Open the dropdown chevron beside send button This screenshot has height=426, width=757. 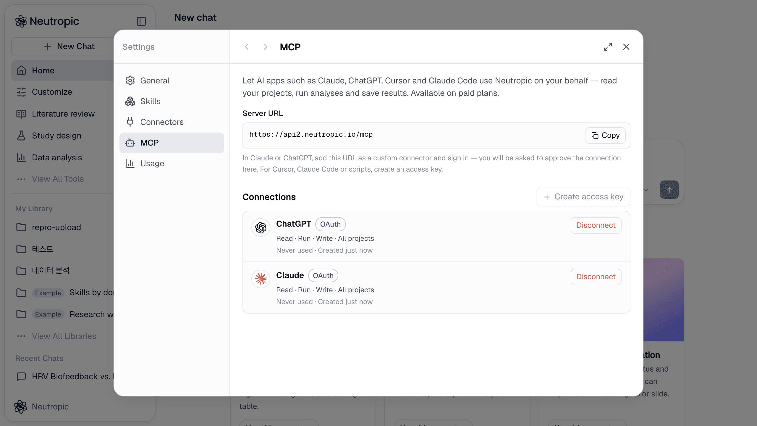[x=646, y=190]
